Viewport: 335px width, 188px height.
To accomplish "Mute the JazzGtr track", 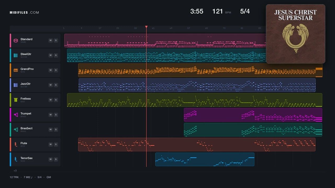I will click(51, 85).
